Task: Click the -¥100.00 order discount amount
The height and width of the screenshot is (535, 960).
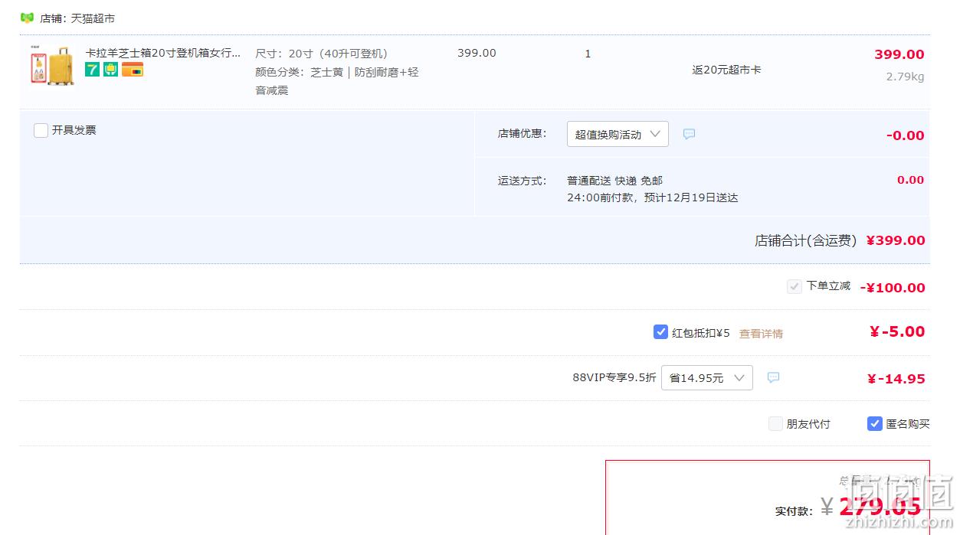Action: click(893, 288)
